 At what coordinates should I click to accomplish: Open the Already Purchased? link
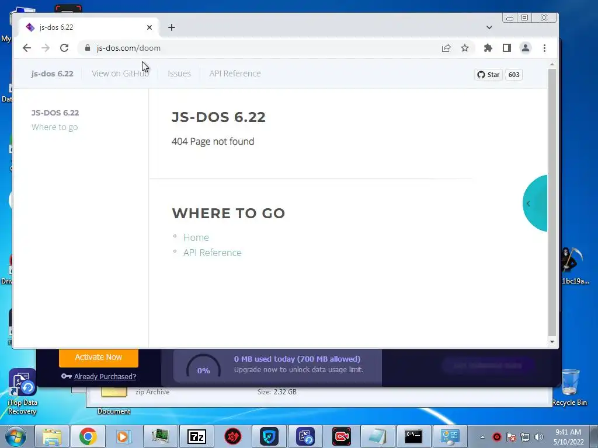point(105,376)
